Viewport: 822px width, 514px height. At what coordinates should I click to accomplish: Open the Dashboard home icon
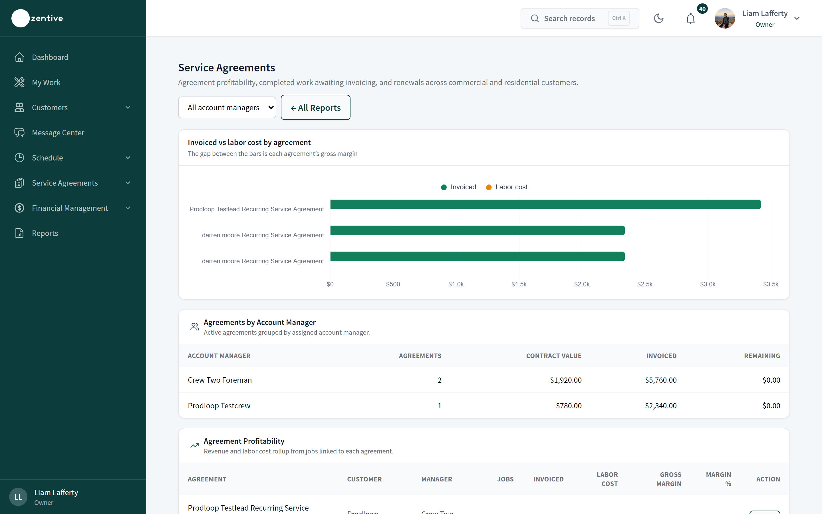point(19,57)
